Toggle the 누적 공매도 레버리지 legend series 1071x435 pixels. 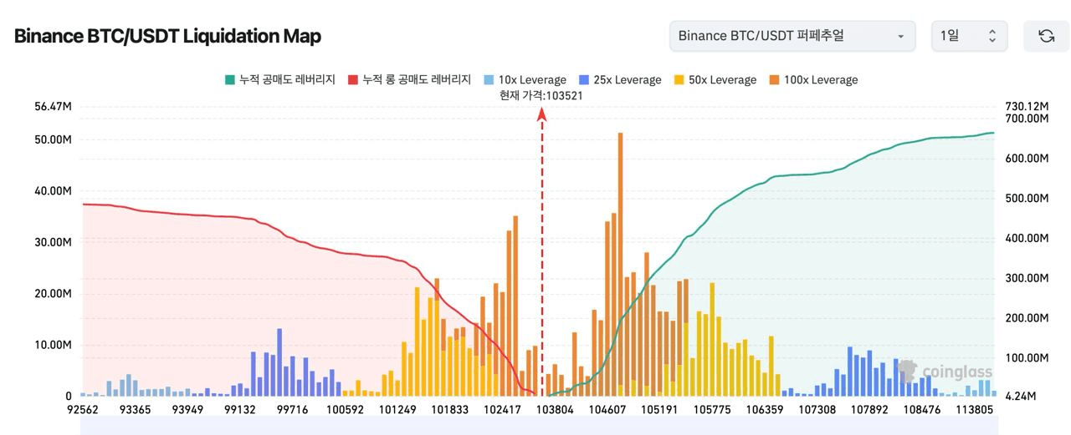279,80
